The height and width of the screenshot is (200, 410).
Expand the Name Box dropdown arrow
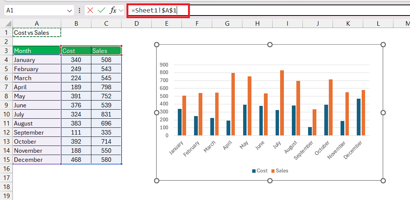coord(69,11)
